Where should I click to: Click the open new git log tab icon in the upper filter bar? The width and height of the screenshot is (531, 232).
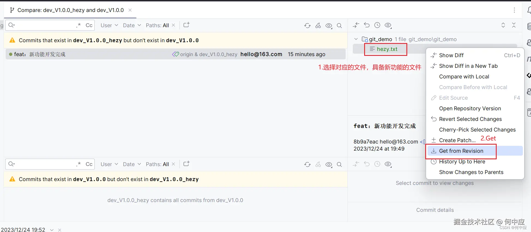click(x=186, y=25)
